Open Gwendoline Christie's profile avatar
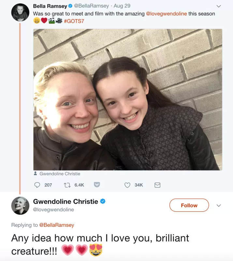The width and height of the screenshot is (233, 261). 20,206
